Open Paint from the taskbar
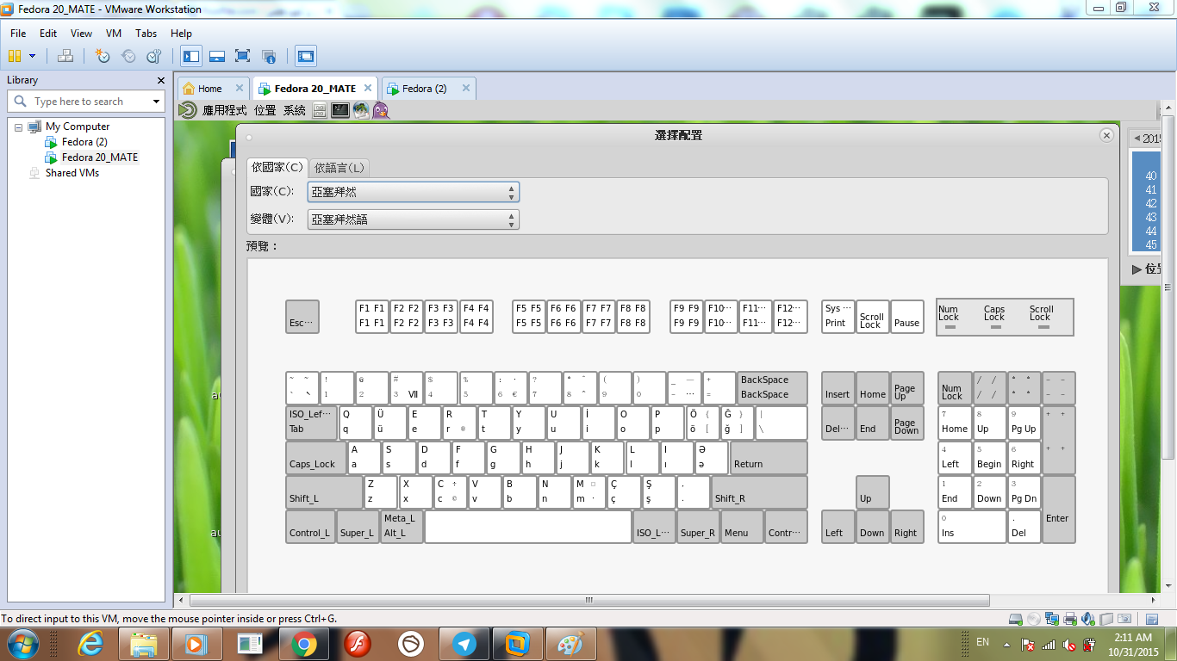Image resolution: width=1177 pixels, height=661 pixels. click(570, 644)
